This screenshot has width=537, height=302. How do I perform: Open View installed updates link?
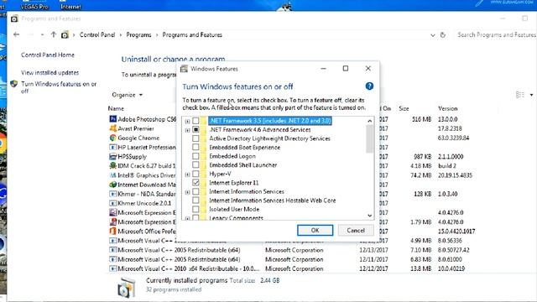point(50,73)
